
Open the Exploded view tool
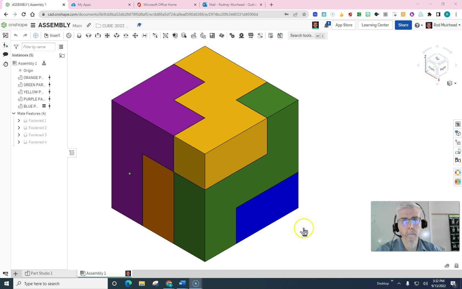[x=222, y=35]
